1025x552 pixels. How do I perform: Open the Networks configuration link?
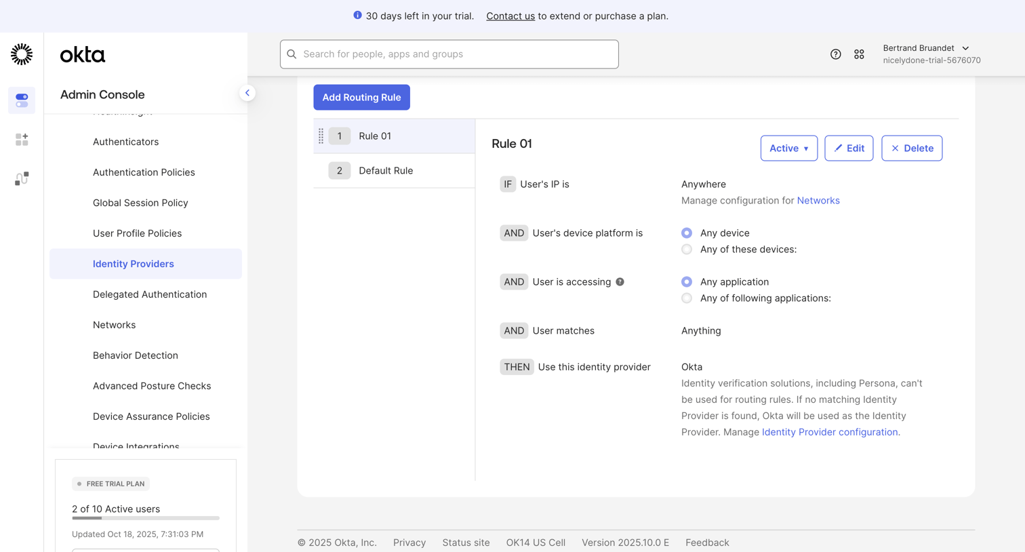[x=818, y=200]
